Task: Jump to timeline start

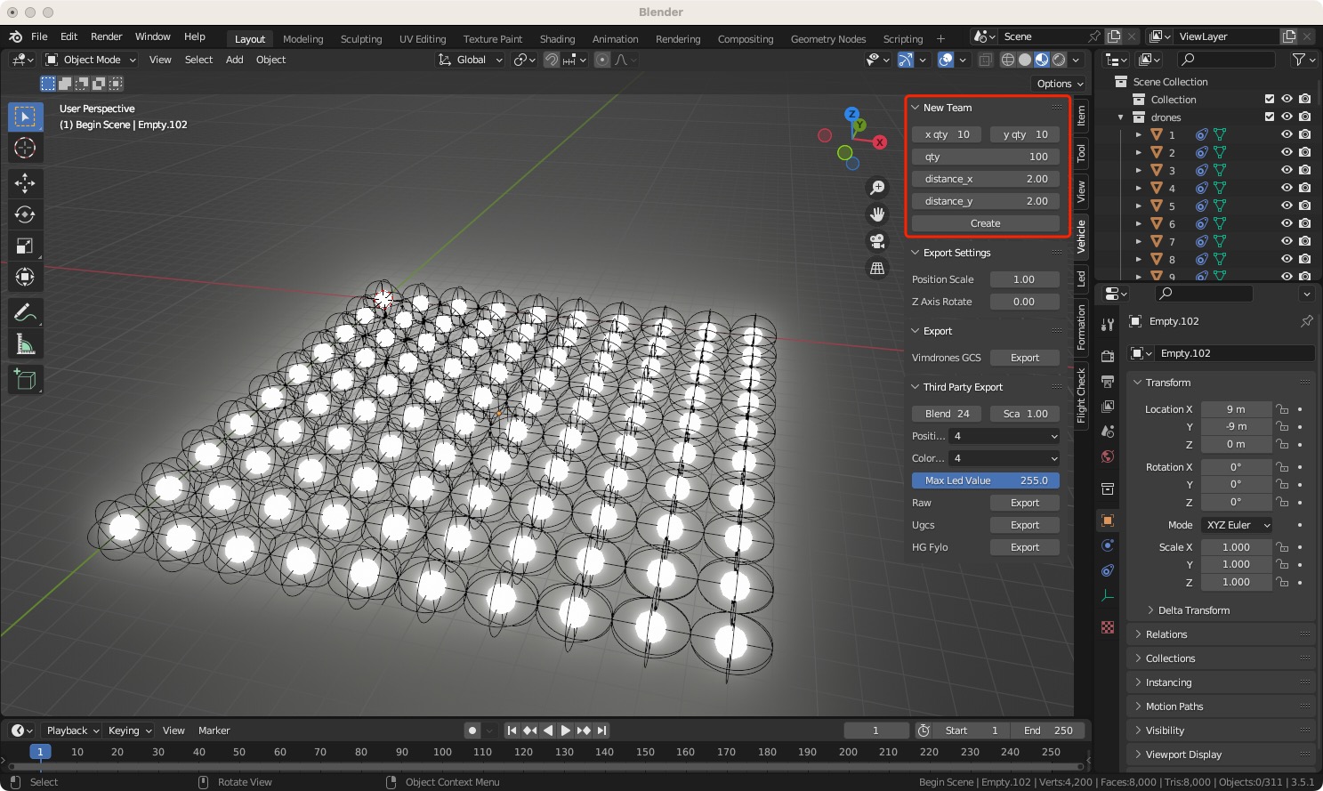Action: [x=512, y=730]
